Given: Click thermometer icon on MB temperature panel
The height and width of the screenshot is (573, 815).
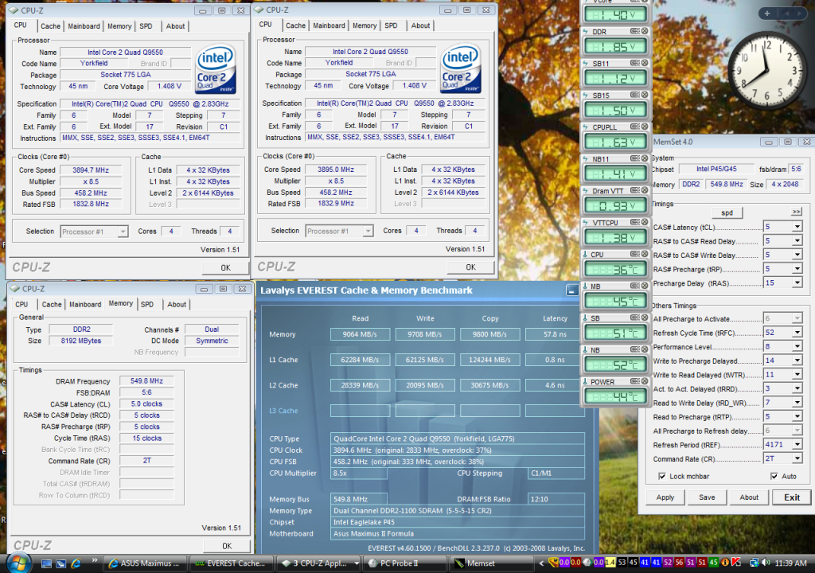Looking at the screenshot, I should coord(585,286).
